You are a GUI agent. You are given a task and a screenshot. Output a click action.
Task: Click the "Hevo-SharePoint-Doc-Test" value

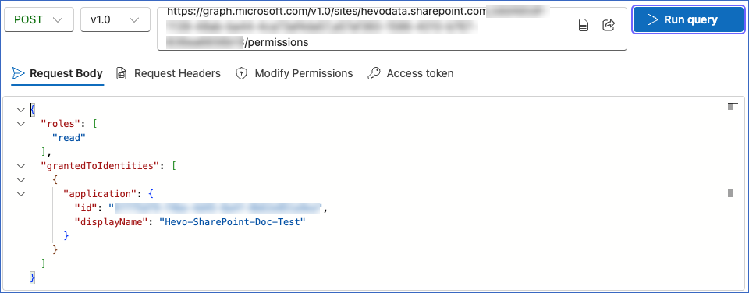(232, 222)
